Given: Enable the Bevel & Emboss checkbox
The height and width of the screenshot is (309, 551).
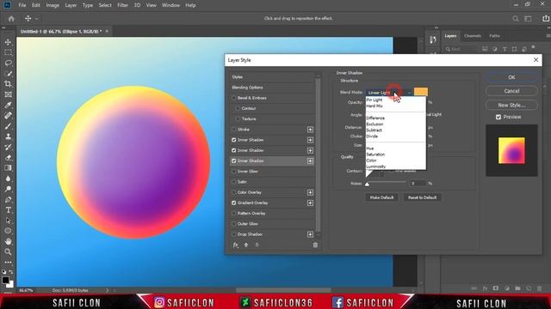Looking at the screenshot, I should point(233,98).
